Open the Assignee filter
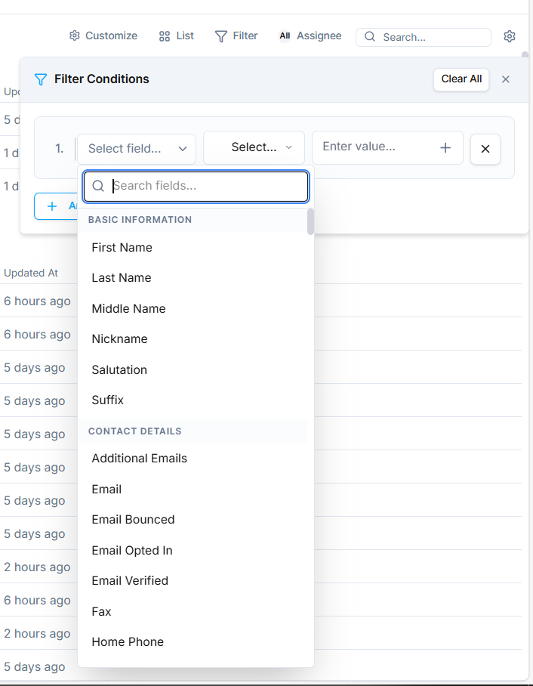Image resolution: width=533 pixels, height=686 pixels. coord(310,36)
